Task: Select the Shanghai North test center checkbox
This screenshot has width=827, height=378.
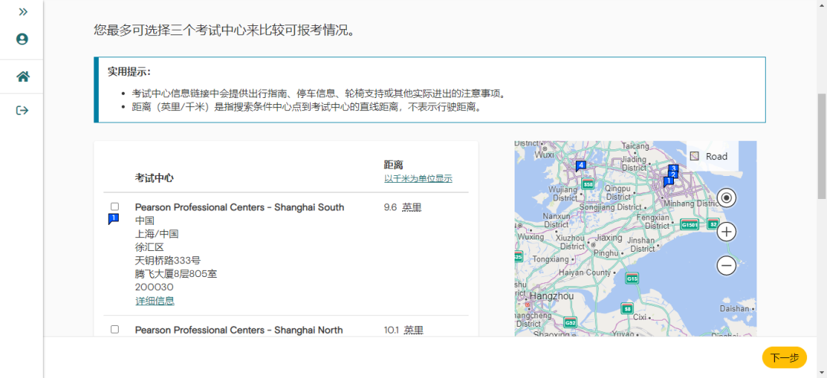Action: coord(114,329)
